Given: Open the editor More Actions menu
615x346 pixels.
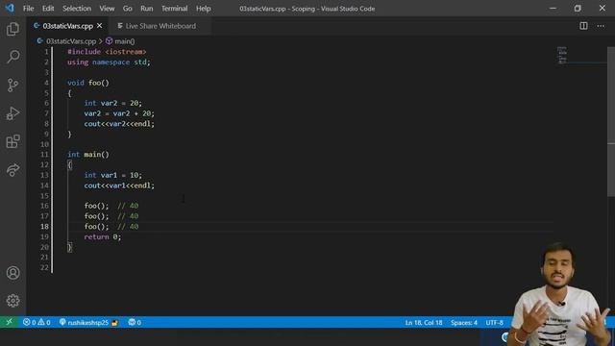Looking at the screenshot, I should point(601,26).
